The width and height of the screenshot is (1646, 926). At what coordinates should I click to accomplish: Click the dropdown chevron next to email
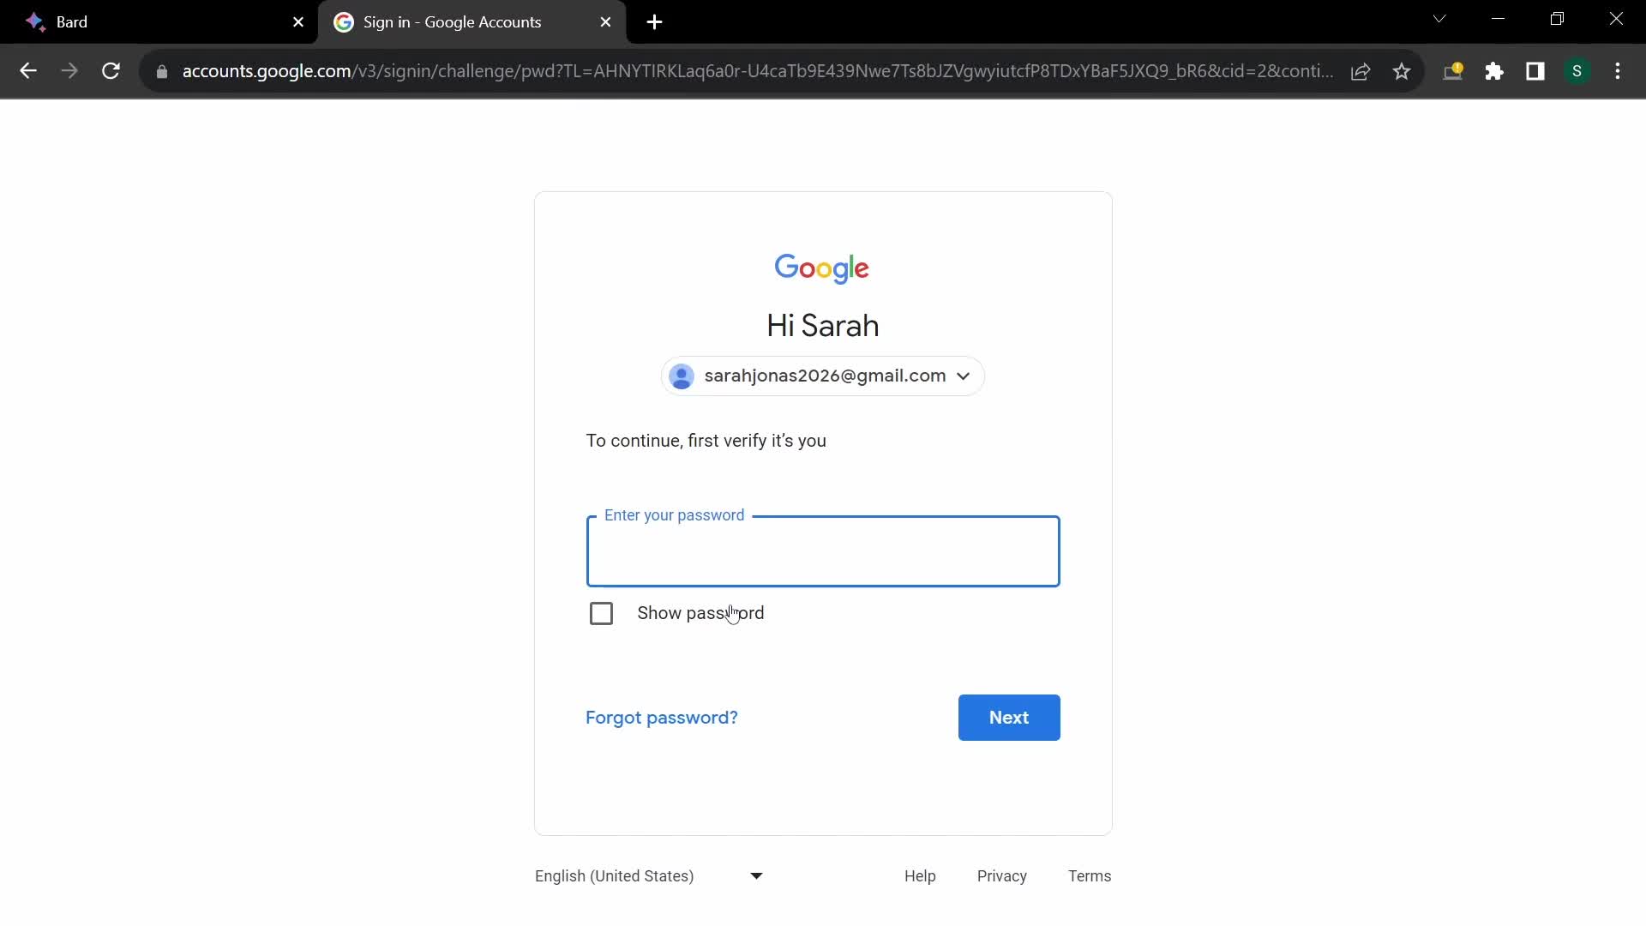(x=964, y=376)
